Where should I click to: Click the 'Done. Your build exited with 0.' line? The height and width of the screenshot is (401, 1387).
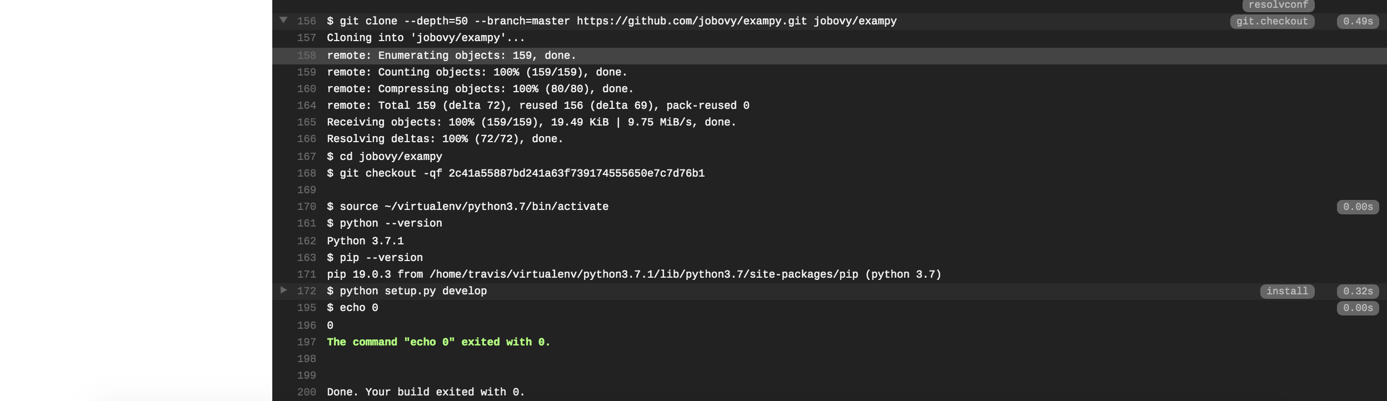(x=426, y=392)
